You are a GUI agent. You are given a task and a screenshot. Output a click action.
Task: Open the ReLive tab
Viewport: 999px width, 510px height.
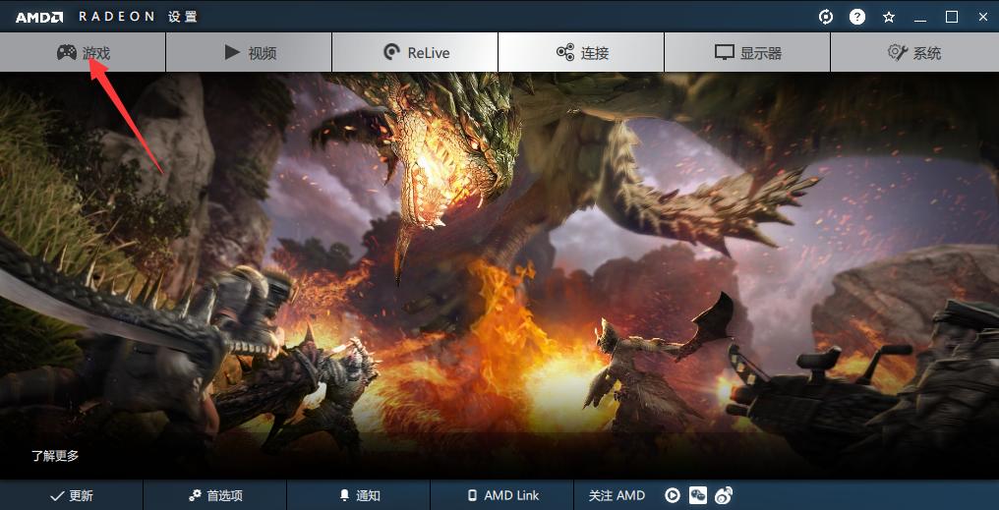415,52
